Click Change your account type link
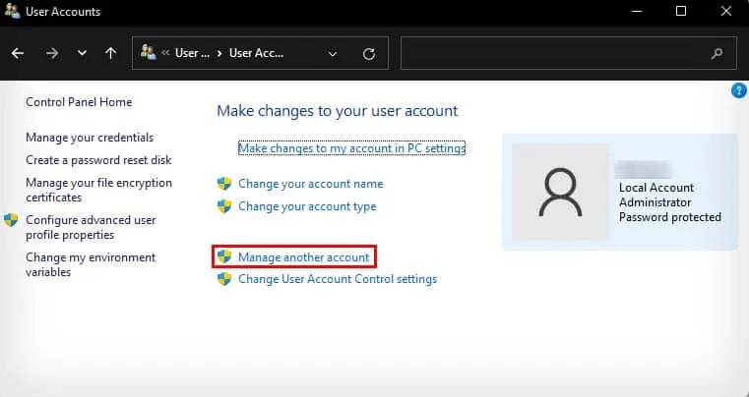This screenshot has width=749, height=397. point(307,206)
